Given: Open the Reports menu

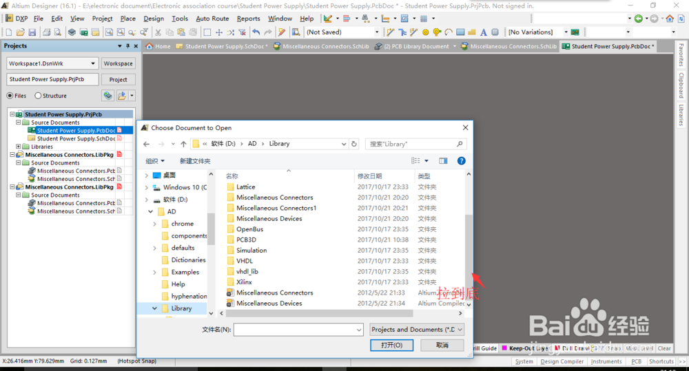Looking at the screenshot, I should [x=248, y=19].
